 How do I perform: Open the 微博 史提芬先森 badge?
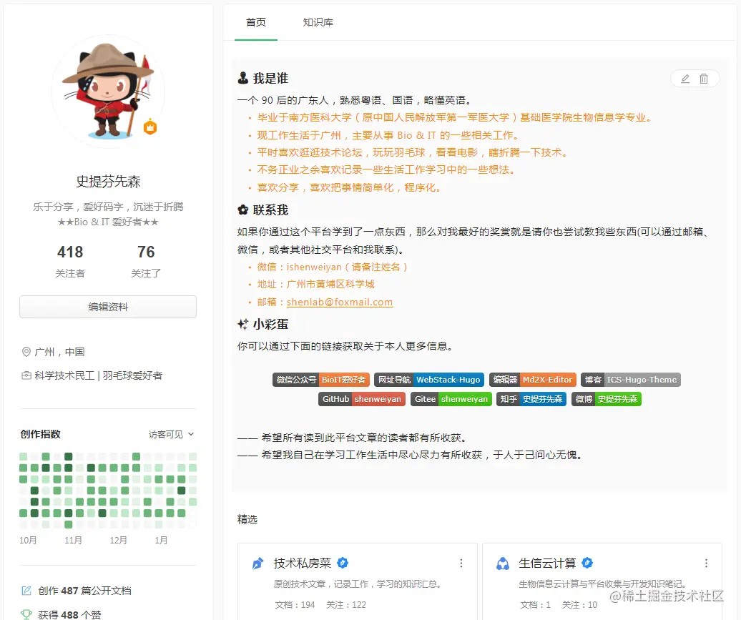(607, 399)
